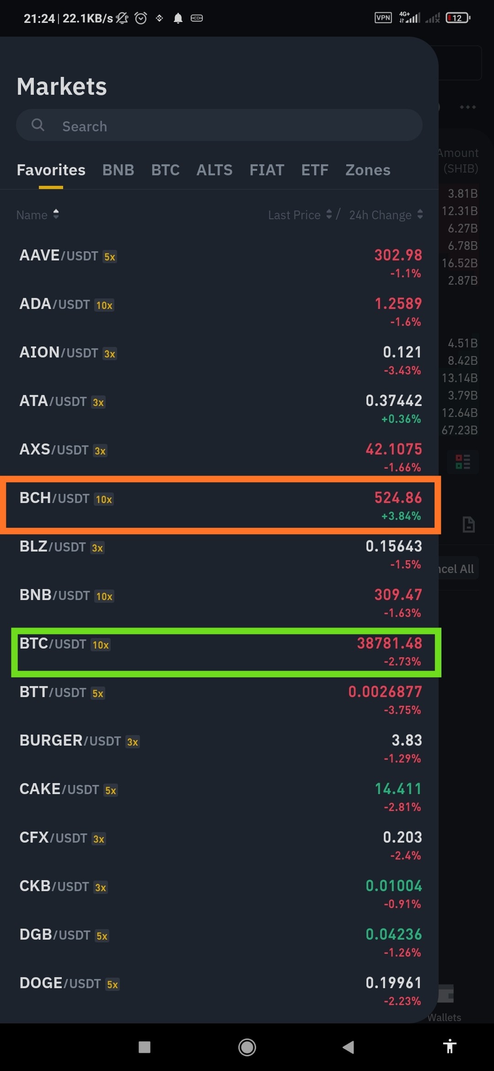This screenshot has width=494, height=1071.
Task: Select the ETF tab
Action: (315, 170)
